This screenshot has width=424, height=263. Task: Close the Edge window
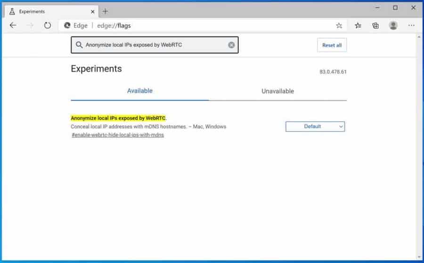(413, 8)
